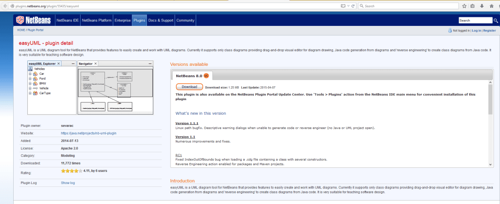Image resolution: width=500 pixels, height=204 pixels.
Task: Click the Log in link
Action: 476,30
